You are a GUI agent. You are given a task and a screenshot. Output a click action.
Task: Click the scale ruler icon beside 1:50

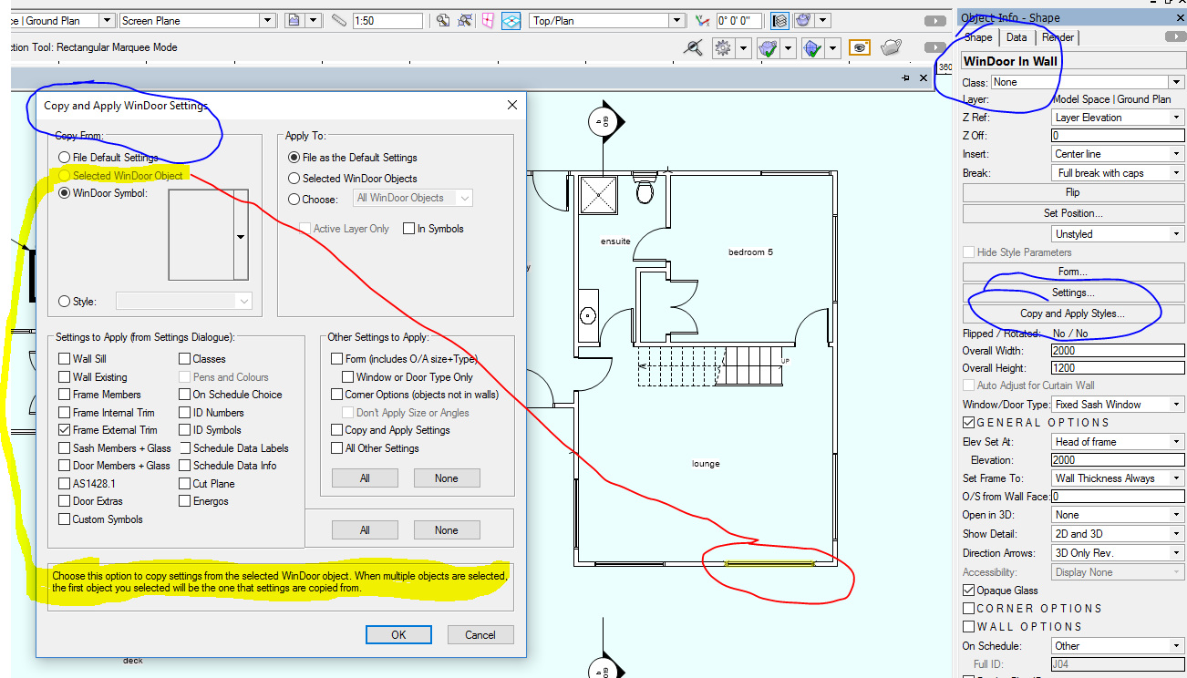pyautogui.click(x=338, y=20)
